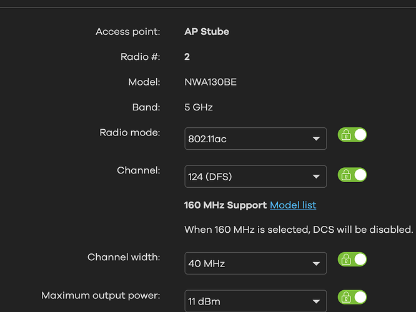
Task: Click the "Channel width:" label
Action: (x=124, y=257)
